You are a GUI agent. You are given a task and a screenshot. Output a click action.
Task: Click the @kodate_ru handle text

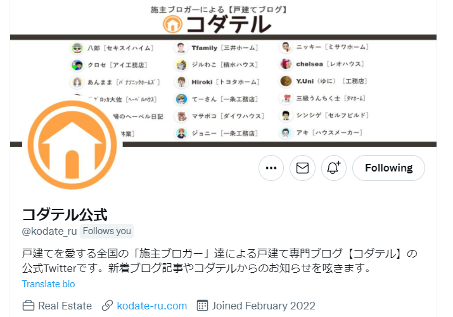coord(49,232)
